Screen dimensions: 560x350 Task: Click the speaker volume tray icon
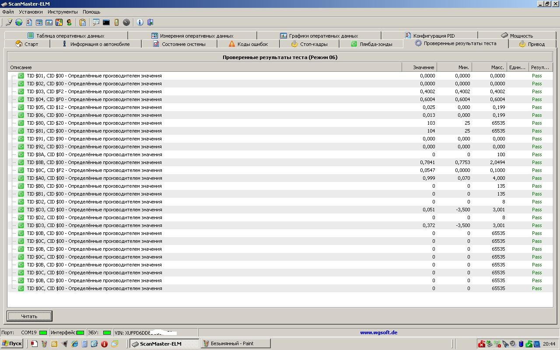coord(513,344)
